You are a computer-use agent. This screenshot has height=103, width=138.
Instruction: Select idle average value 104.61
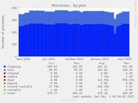click(102, 70)
